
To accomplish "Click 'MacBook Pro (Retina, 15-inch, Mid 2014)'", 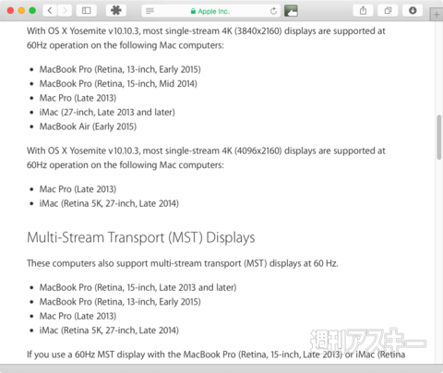I will (x=118, y=84).
